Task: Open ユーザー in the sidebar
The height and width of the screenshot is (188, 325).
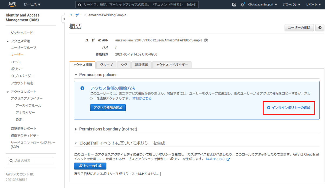Action: pyautogui.click(x=17, y=55)
